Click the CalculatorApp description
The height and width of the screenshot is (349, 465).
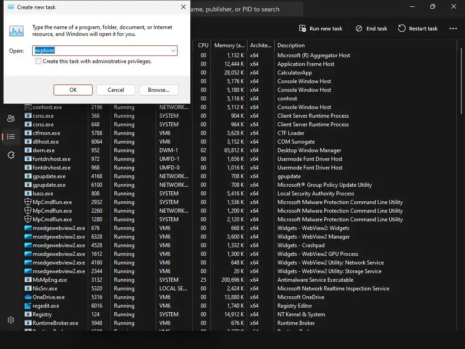(294, 73)
